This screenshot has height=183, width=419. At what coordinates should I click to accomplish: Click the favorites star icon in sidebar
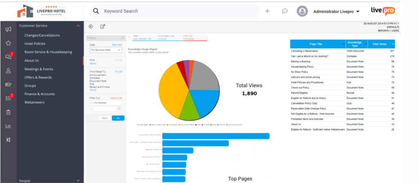coord(8,43)
